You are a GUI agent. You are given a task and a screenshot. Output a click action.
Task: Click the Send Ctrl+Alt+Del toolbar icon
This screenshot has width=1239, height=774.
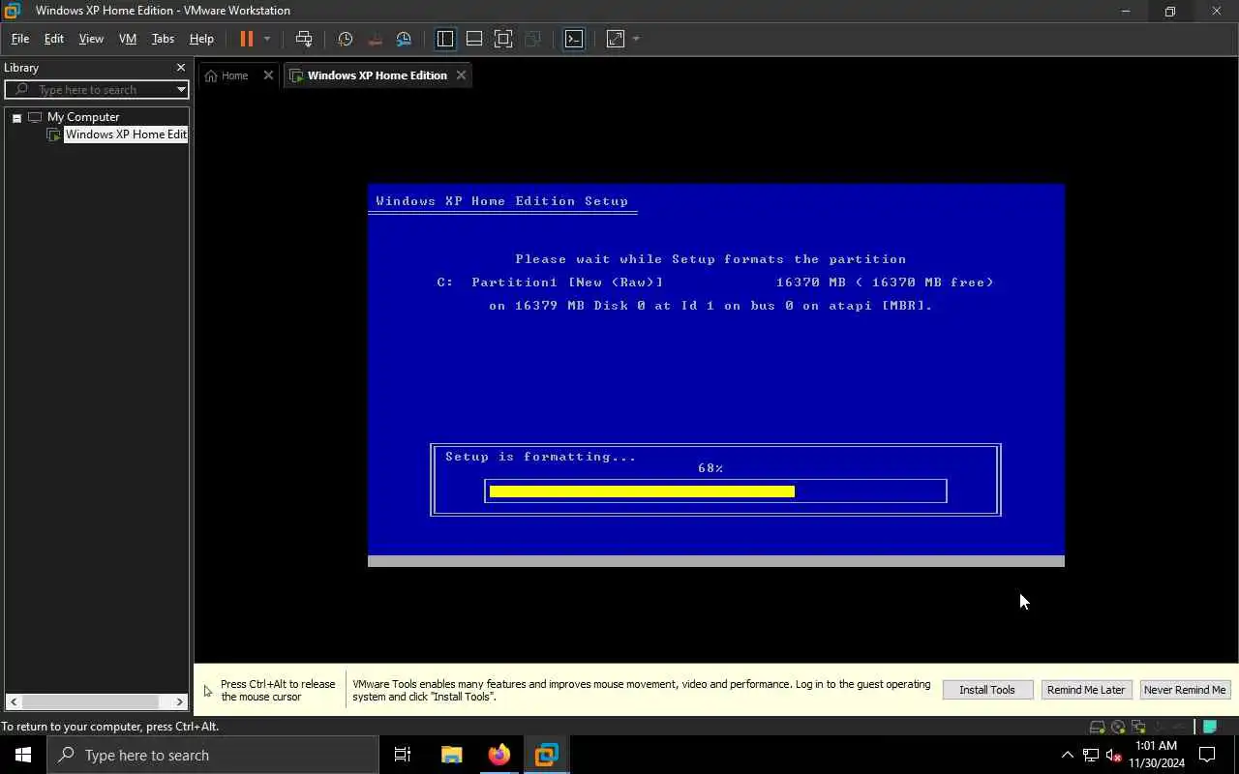304,39
